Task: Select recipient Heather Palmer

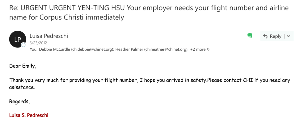Action: (x=129, y=49)
